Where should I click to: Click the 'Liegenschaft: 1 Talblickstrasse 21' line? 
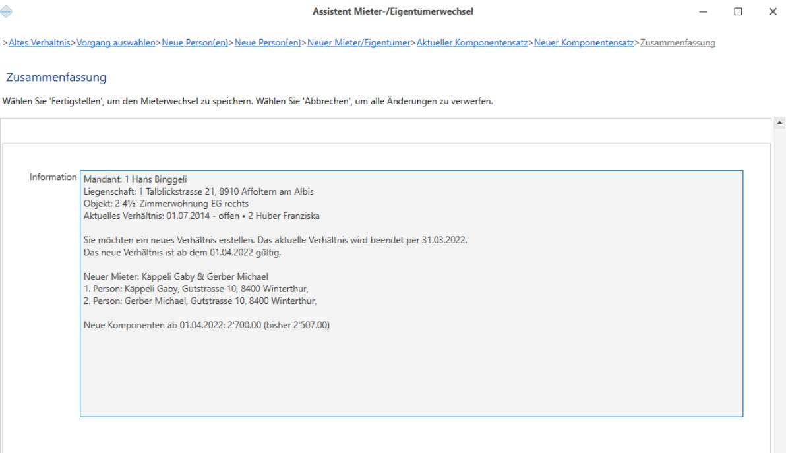198,191
